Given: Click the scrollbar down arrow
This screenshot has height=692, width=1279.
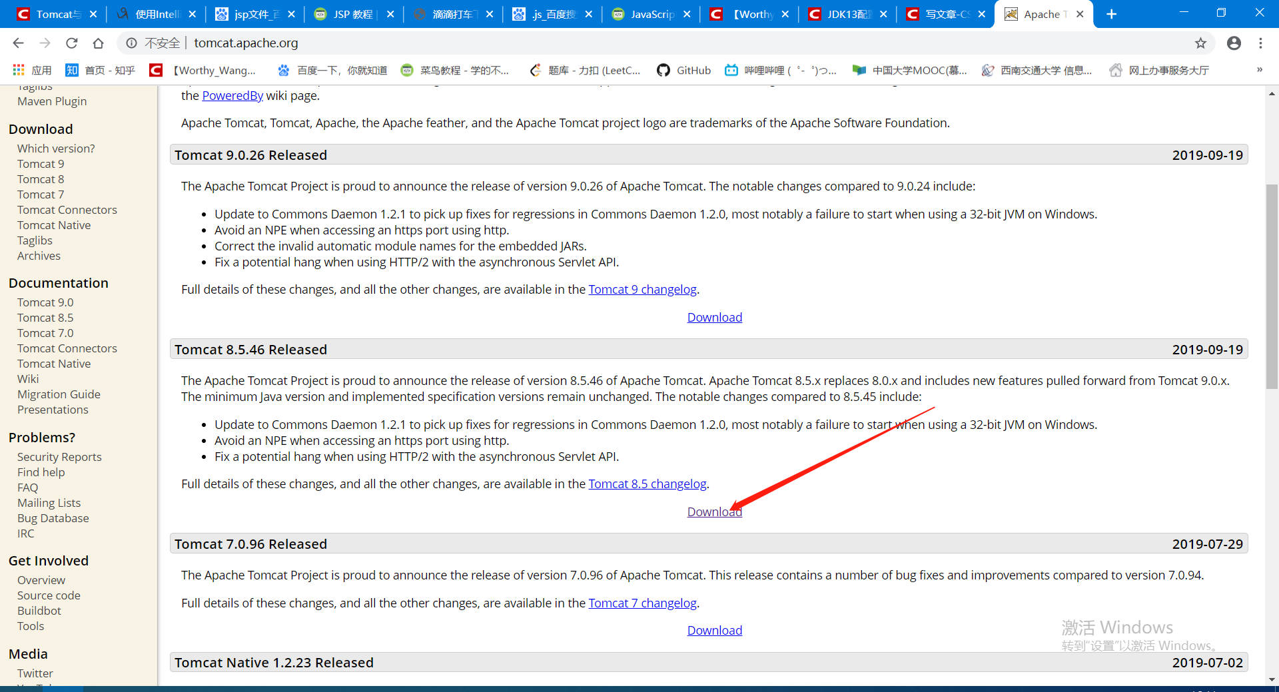Looking at the screenshot, I should (x=1272, y=679).
